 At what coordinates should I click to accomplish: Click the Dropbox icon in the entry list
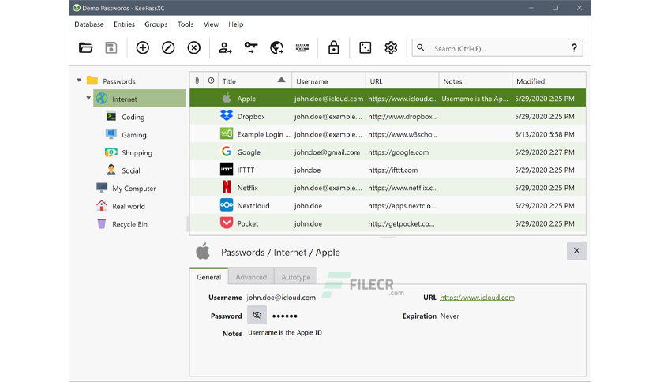(x=227, y=116)
